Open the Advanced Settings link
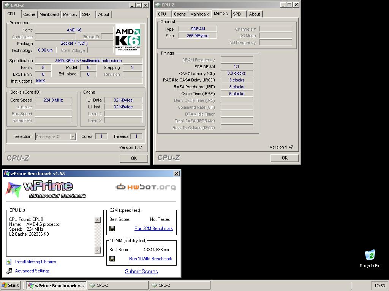Viewport: 389px width, 291px height. pos(32,271)
